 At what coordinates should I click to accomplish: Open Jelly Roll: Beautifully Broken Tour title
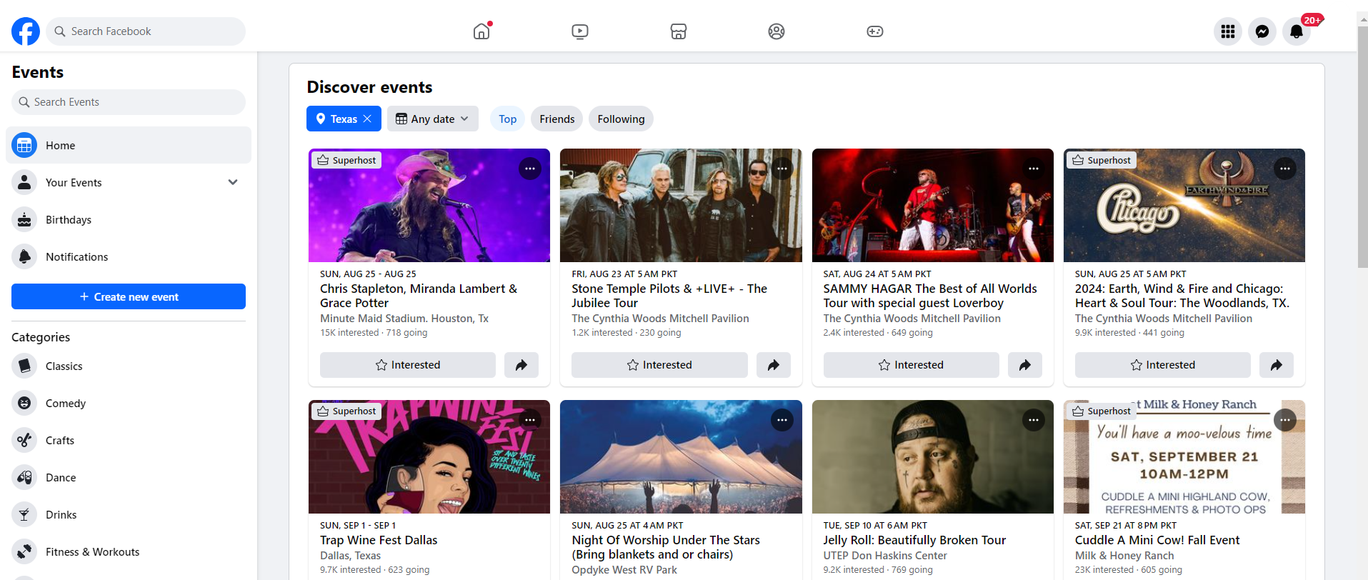pos(914,540)
